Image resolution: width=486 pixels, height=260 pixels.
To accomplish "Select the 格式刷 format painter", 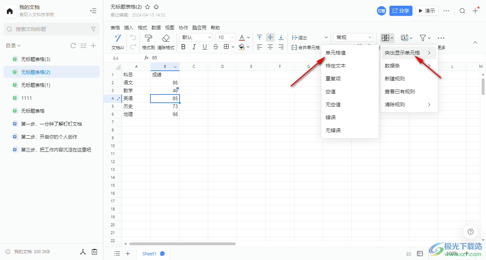I will coord(148,42).
